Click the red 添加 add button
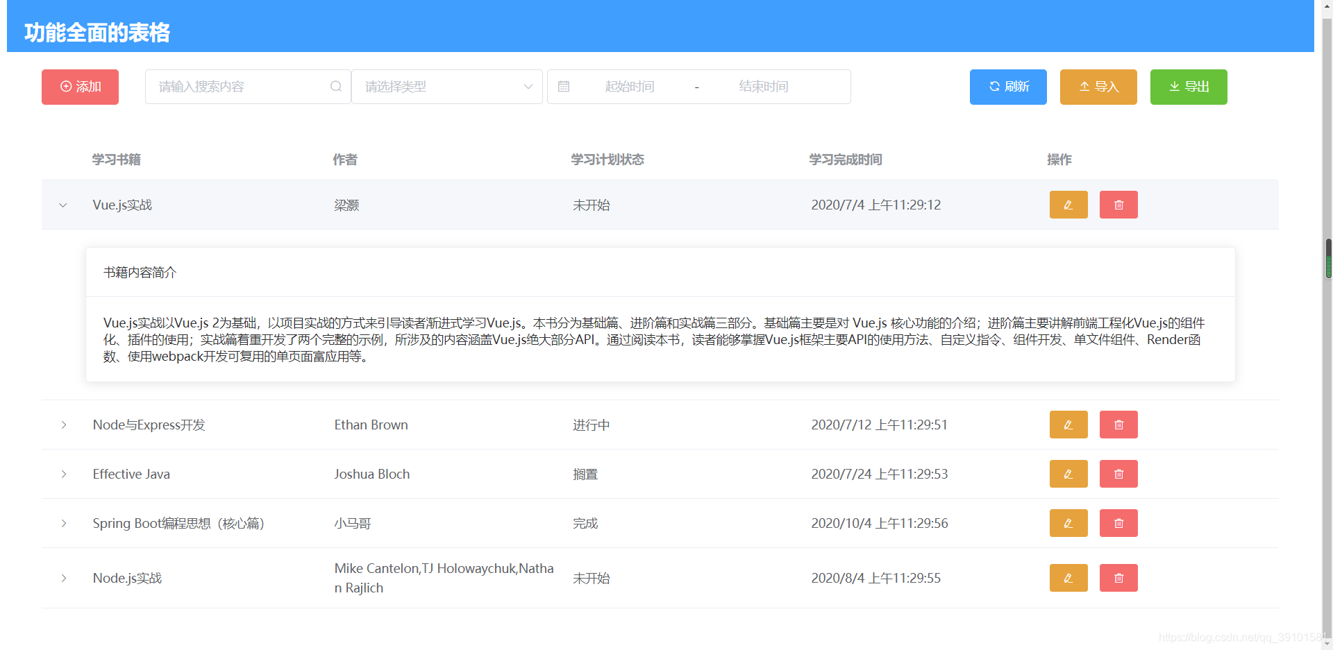Image resolution: width=1333 pixels, height=650 pixels. (x=80, y=87)
